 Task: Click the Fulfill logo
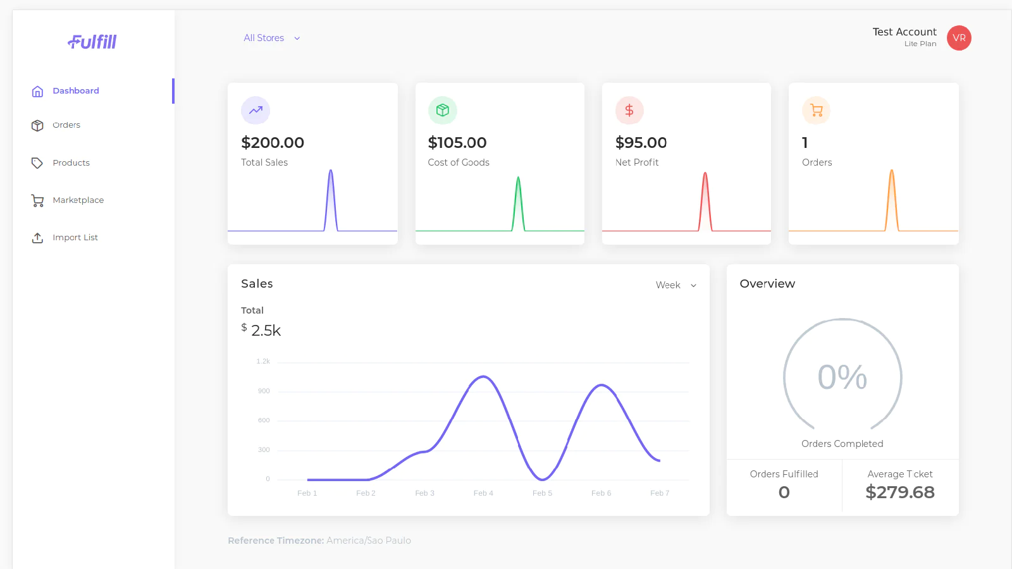coord(92,42)
